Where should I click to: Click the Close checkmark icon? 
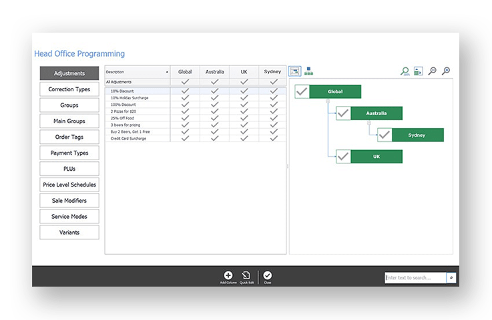(267, 275)
